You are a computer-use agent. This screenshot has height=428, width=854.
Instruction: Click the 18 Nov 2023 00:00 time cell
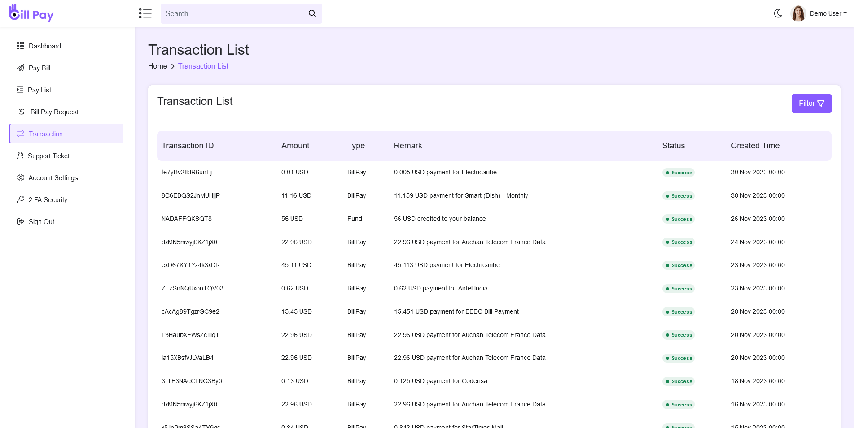point(758,381)
